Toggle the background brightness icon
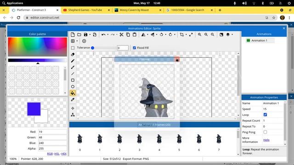This screenshot has width=294, height=165. tap(221, 35)
